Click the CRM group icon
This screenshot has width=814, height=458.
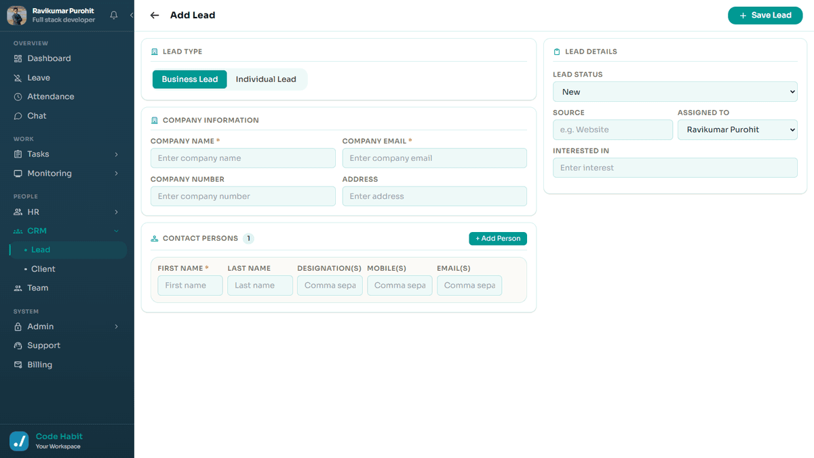(18, 231)
